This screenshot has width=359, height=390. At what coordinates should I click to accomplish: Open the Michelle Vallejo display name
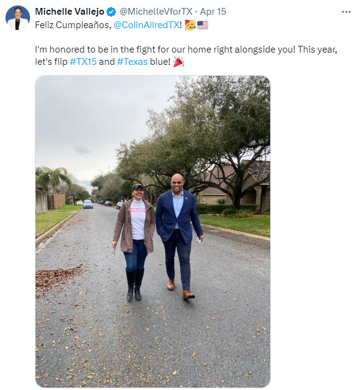70,12
